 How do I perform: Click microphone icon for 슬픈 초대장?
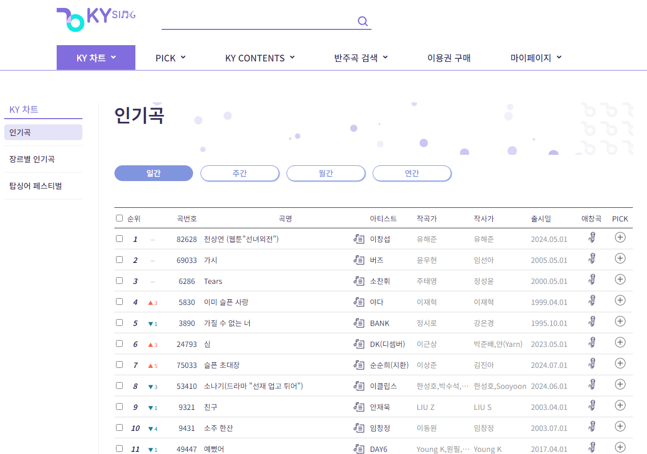pos(592,363)
